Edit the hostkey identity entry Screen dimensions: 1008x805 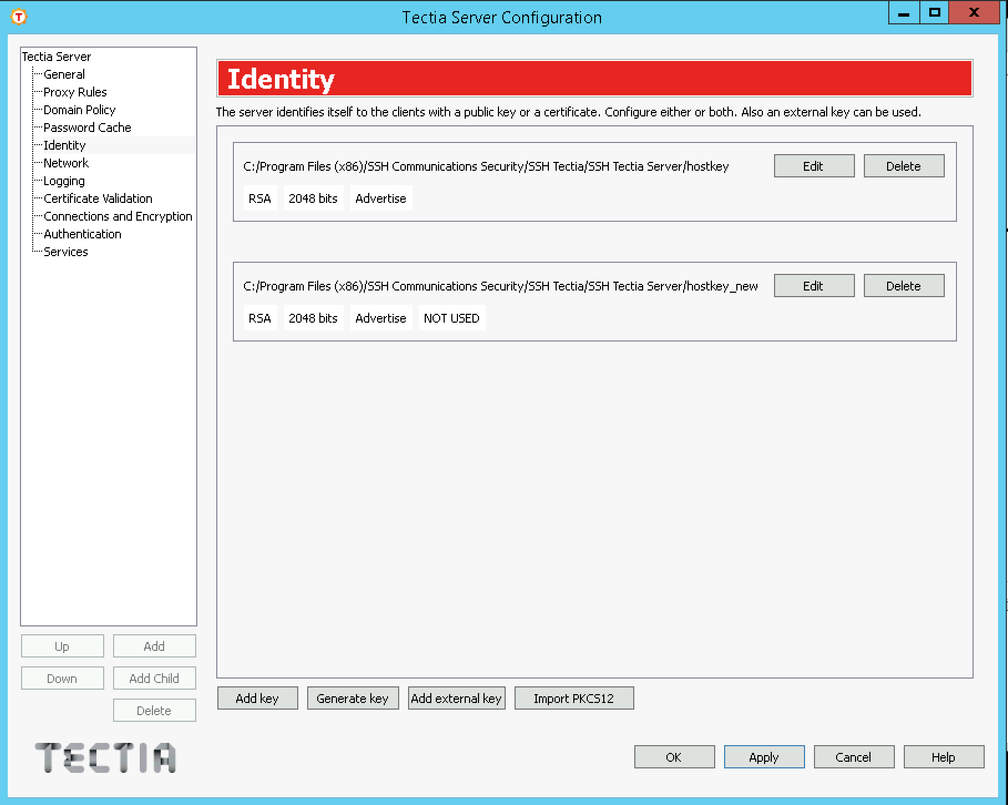coord(813,165)
